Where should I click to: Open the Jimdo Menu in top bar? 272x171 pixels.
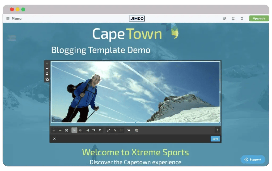click(14, 19)
